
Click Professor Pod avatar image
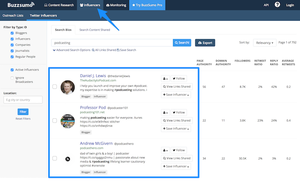pyautogui.click(x=67, y=121)
